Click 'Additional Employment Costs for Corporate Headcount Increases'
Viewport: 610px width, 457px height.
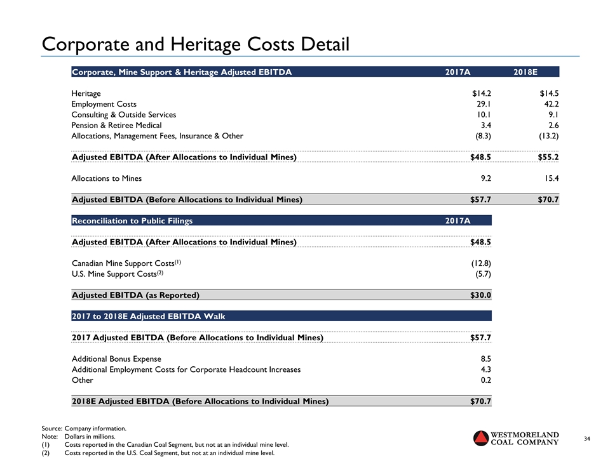click(186, 369)
